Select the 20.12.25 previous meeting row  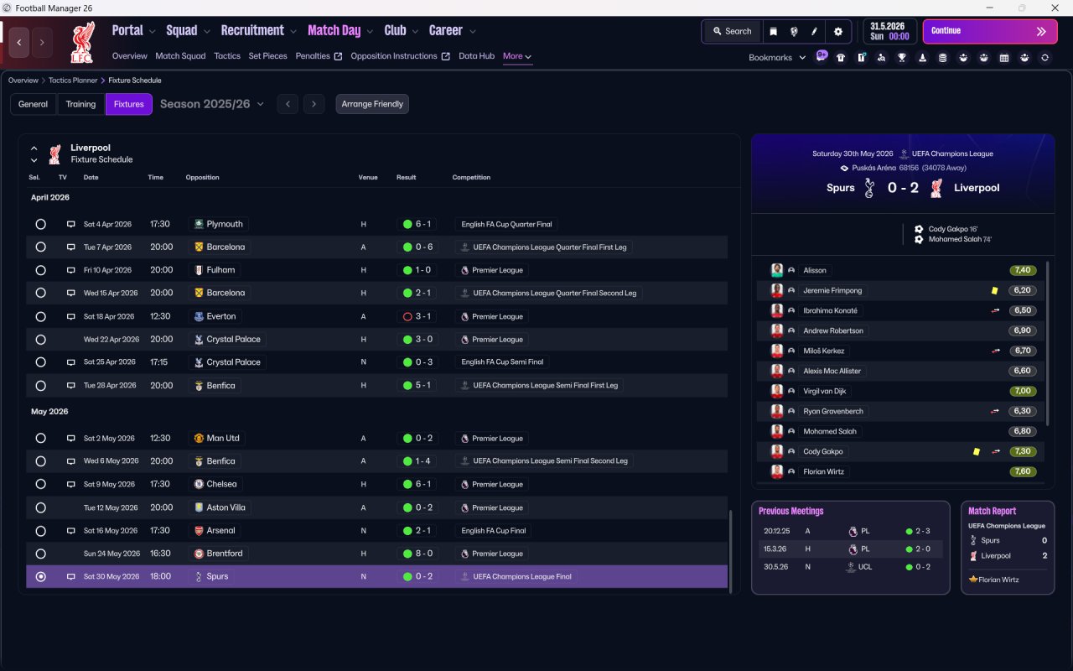[853, 531]
